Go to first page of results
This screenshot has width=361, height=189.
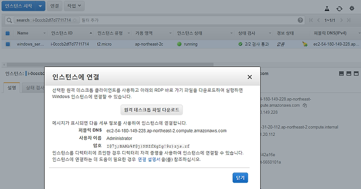tap(311, 20)
